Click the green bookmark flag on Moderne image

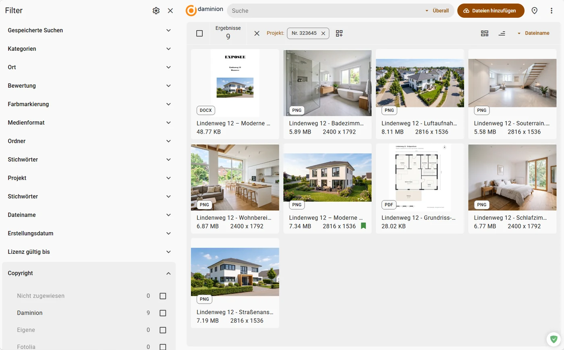click(363, 226)
